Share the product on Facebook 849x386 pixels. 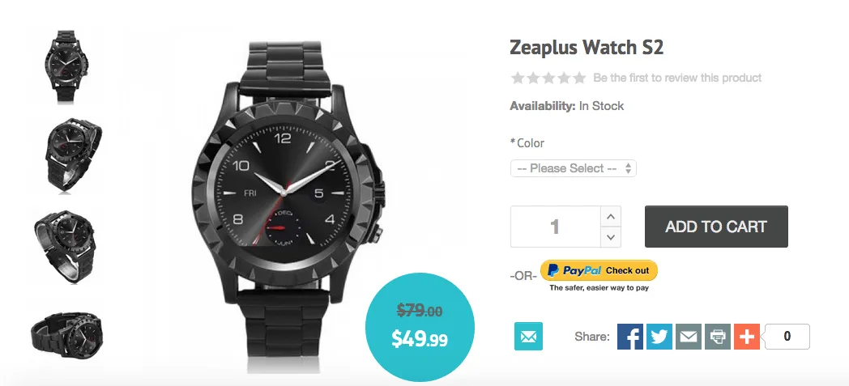pos(630,337)
